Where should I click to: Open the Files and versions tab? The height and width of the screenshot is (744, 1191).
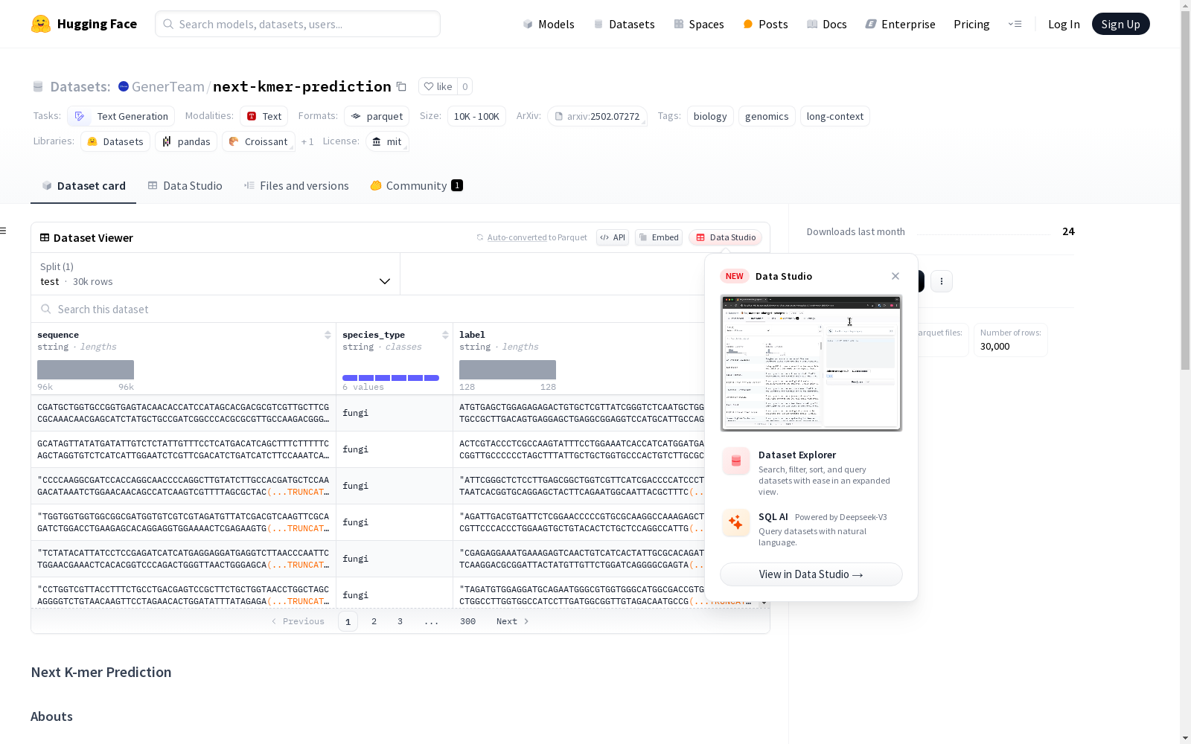296,186
